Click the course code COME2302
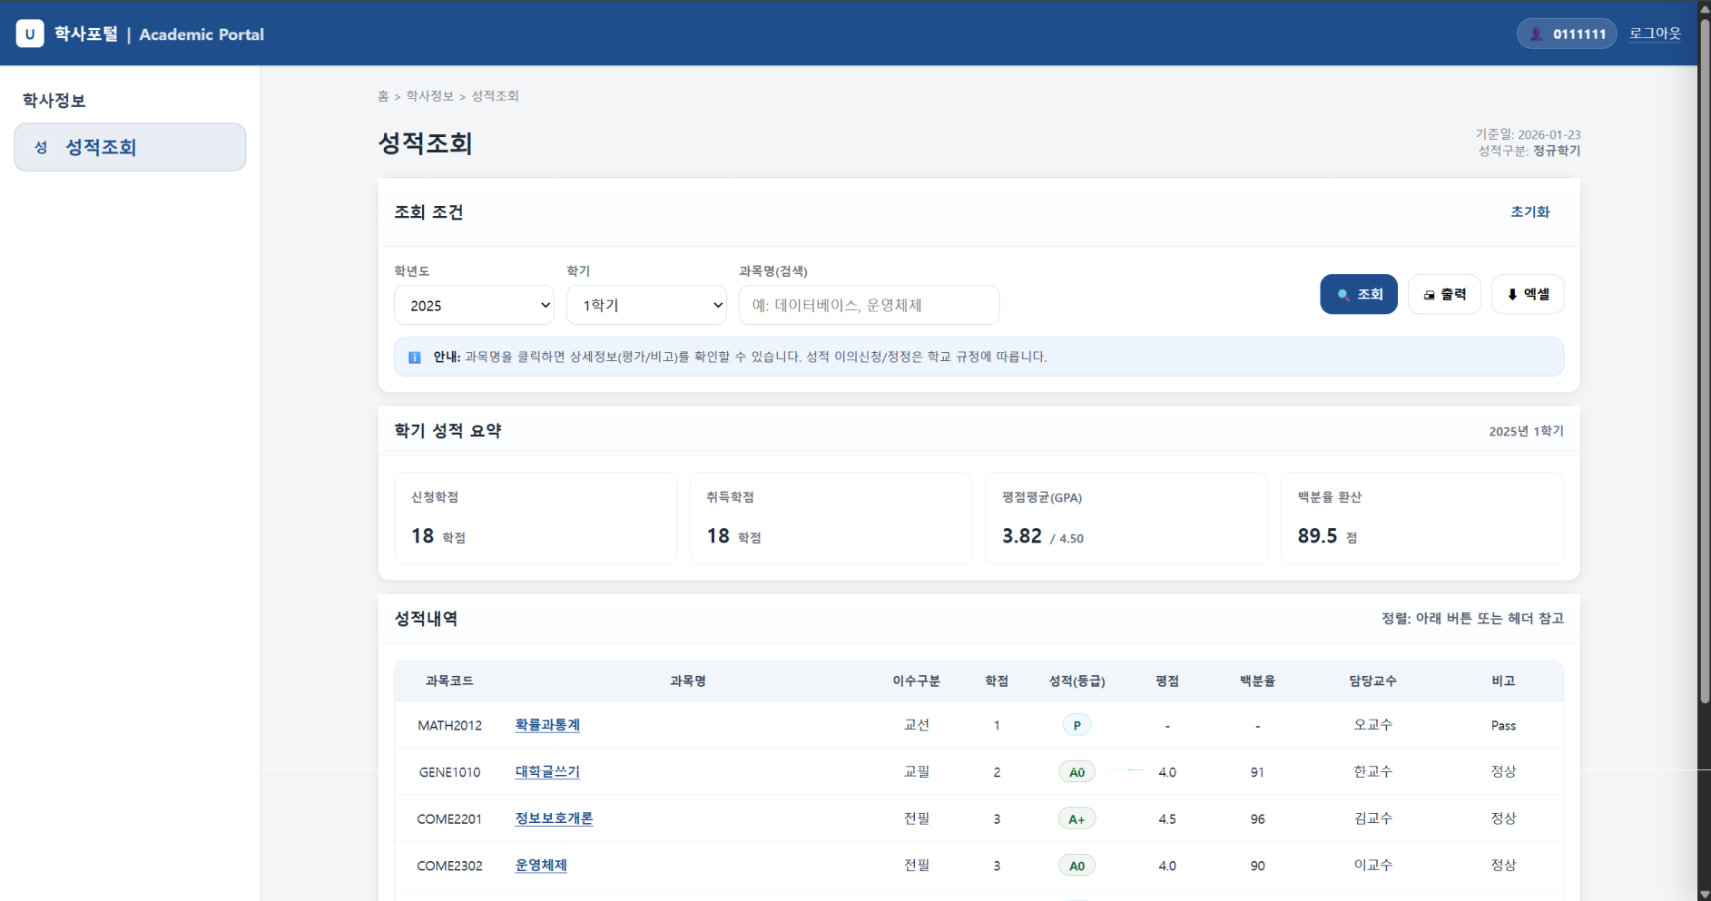This screenshot has width=1711, height=901. pos(449,866)
